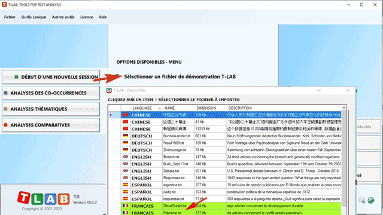The width and height of the screenshot is (383, 215).
Task: Click French flag in Palestine.txt row
Action: [x=126, y=213]
